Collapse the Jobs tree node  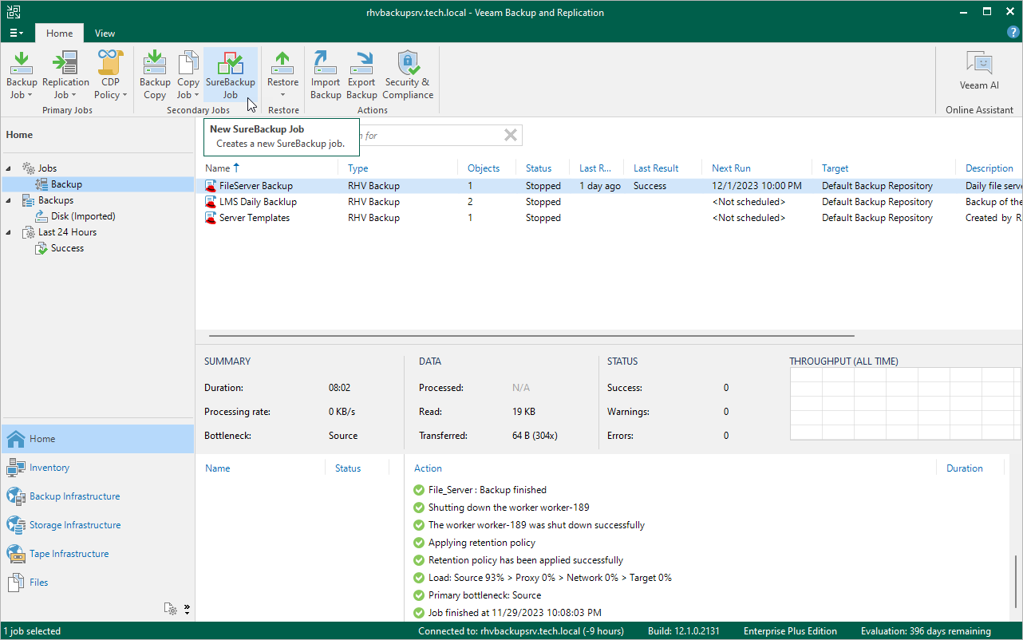pos(10,168)
